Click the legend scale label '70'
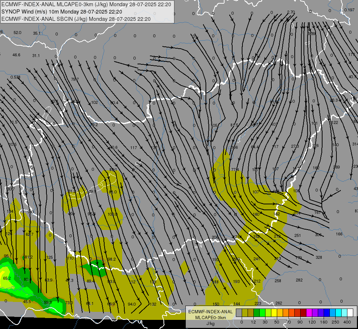 289,322
